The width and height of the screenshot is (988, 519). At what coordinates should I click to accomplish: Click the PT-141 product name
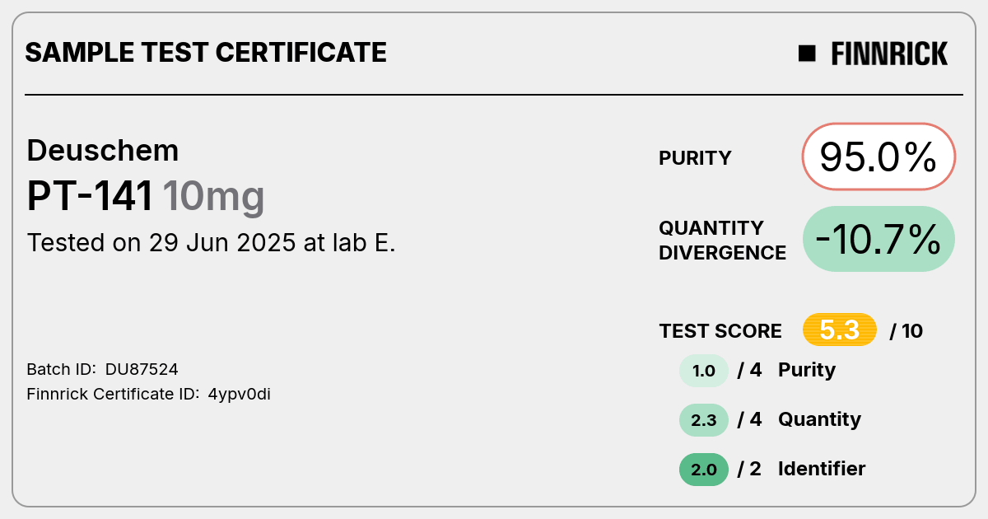point(91,197)
